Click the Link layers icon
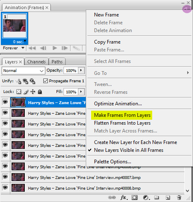Viewport: 193px width, 202px height. pyautogui.click(x=112, y=197)
